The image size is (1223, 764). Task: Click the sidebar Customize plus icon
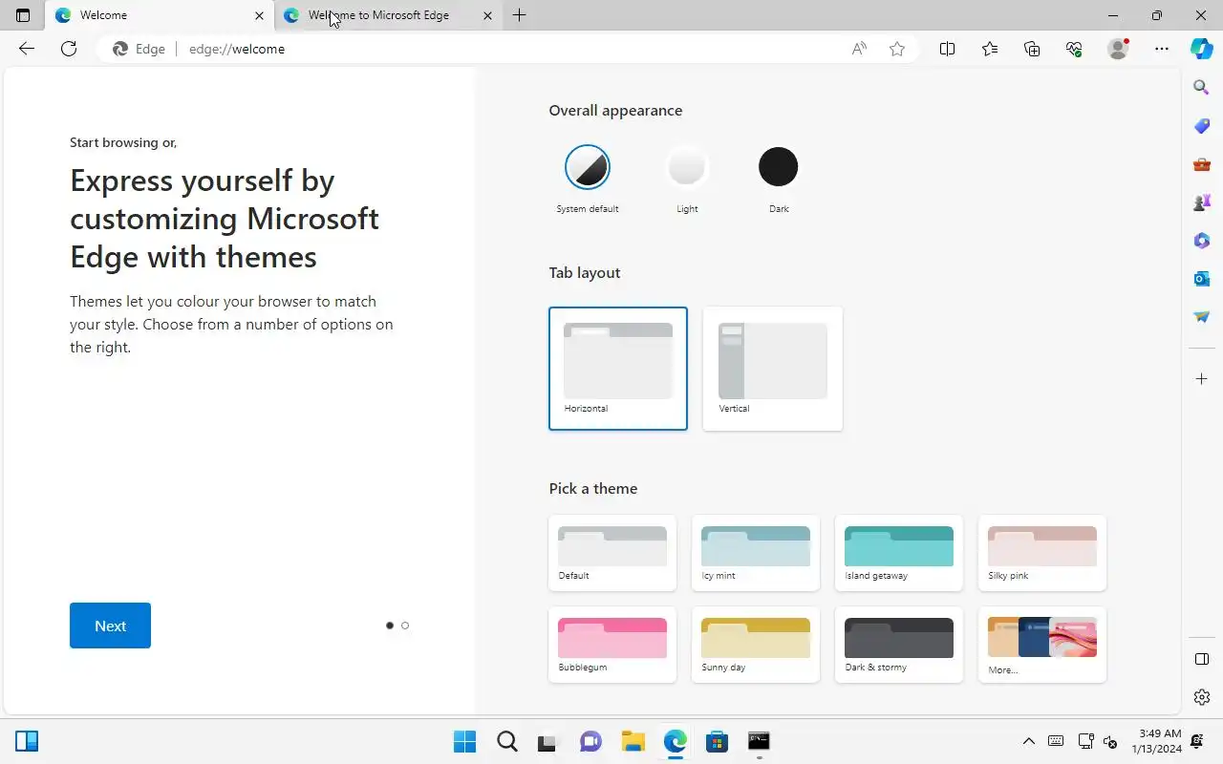click(x=1202, y=379)
